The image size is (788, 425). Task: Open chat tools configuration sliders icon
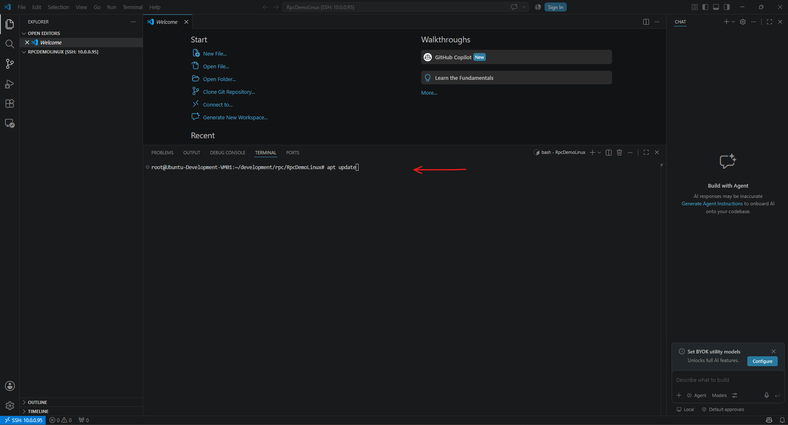coord(735,395)
